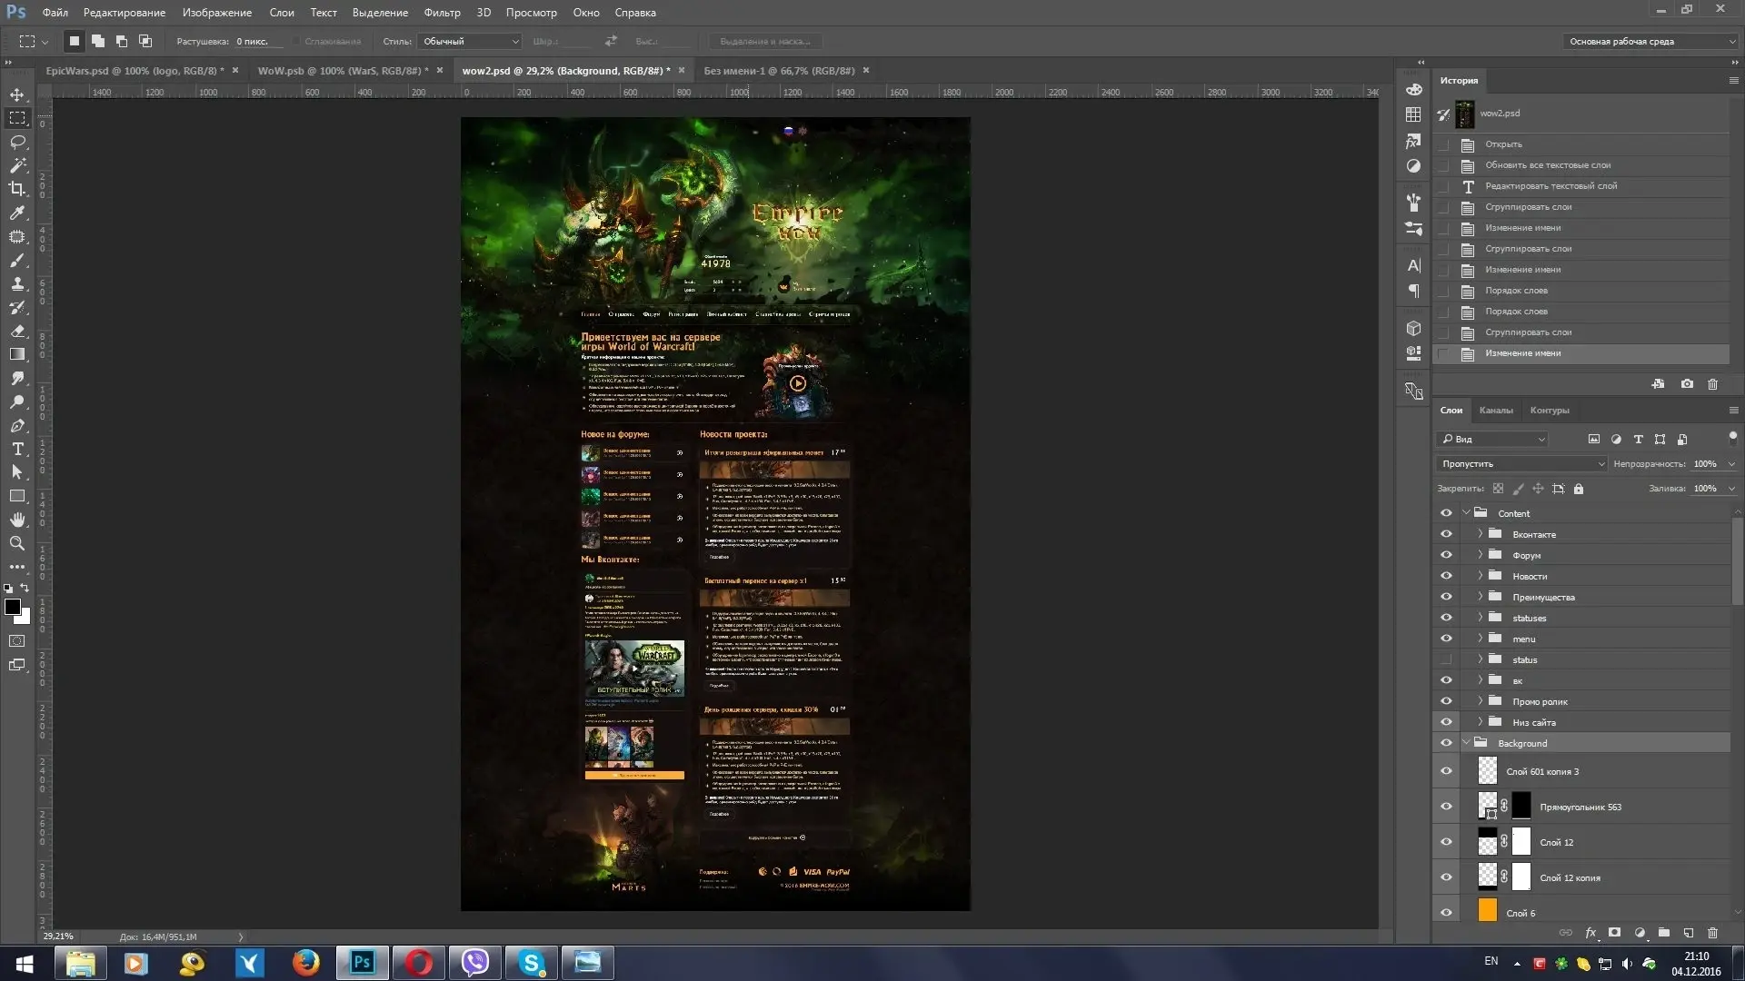This screenshot has width=1745, height=981.
Task: Open the Выделение menu
Action: [380, 13]
